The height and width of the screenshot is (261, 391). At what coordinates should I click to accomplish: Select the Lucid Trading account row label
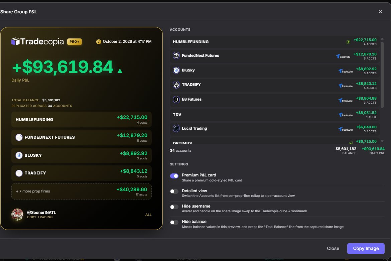(194, 128)
